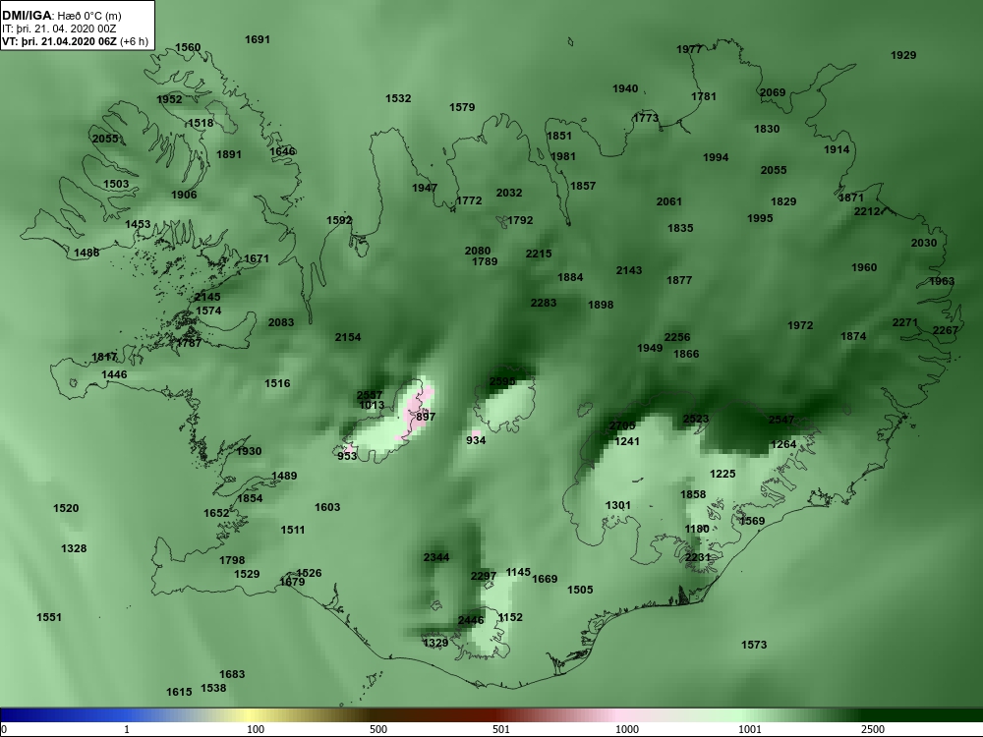Select the 1329 value on the map
Image resolution: width=983 pixels, height=737 pixels.
pos(435,643)
